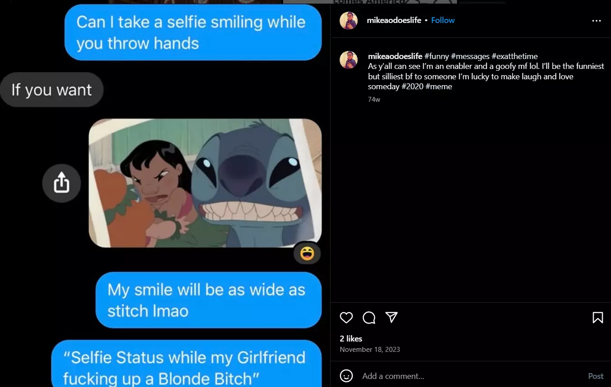The height and width of the screenshot is (387, 611).
Task: Share the post with the paper plane icon
Action: 392,318
